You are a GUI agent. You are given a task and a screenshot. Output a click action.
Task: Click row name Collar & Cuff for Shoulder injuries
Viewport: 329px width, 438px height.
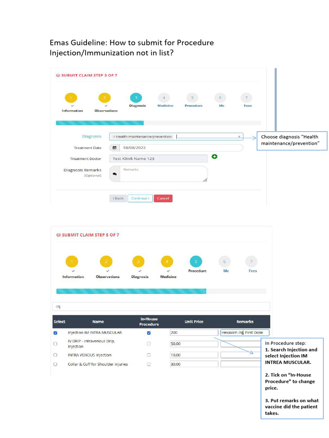point(98,364)
